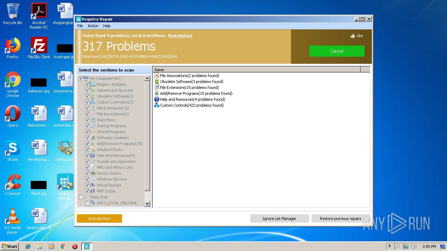The width and height of the screenshot is (447, 251).
Task: Select Virtual Devices tree item
Action: click(x=109, y=185)
